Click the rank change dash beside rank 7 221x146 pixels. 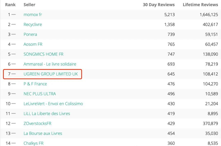(14, 74)
